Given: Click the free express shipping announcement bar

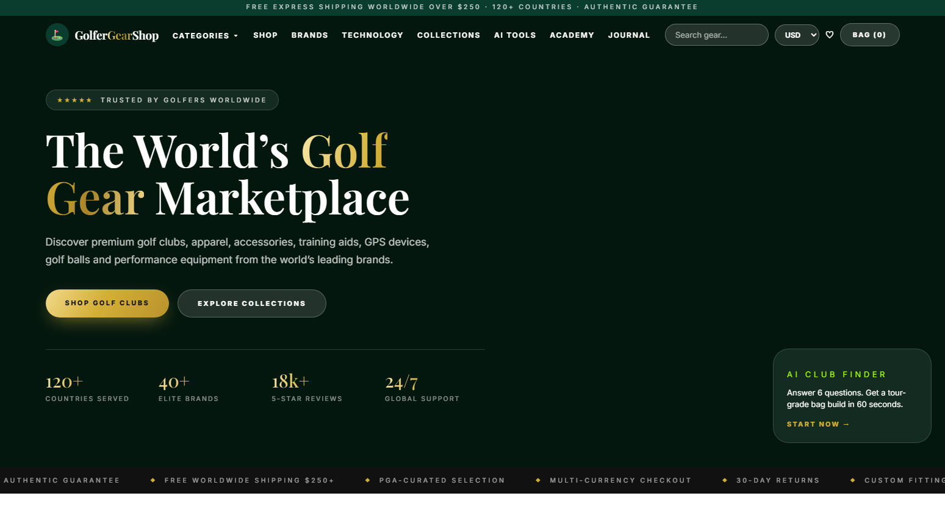Looking at the screenshot, I should coord(472,7).
